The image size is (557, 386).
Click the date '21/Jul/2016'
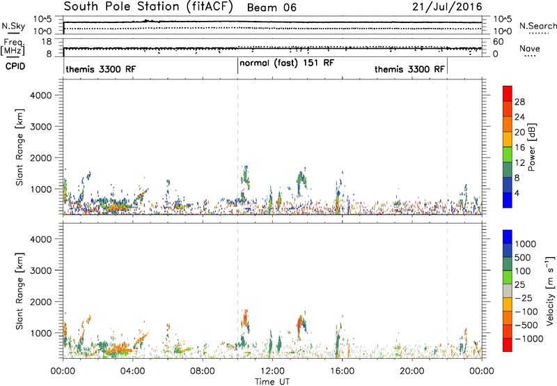click(447, 7)
